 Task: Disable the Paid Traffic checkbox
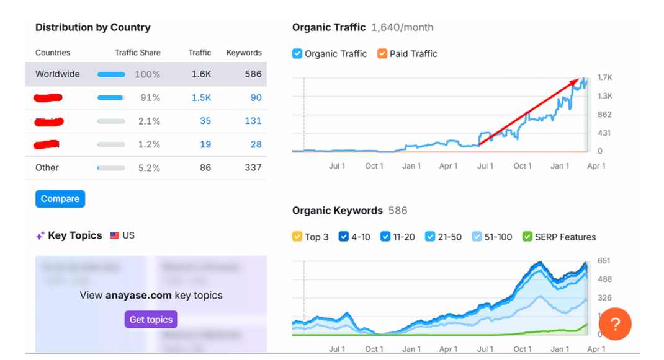[x=382, y=54]
